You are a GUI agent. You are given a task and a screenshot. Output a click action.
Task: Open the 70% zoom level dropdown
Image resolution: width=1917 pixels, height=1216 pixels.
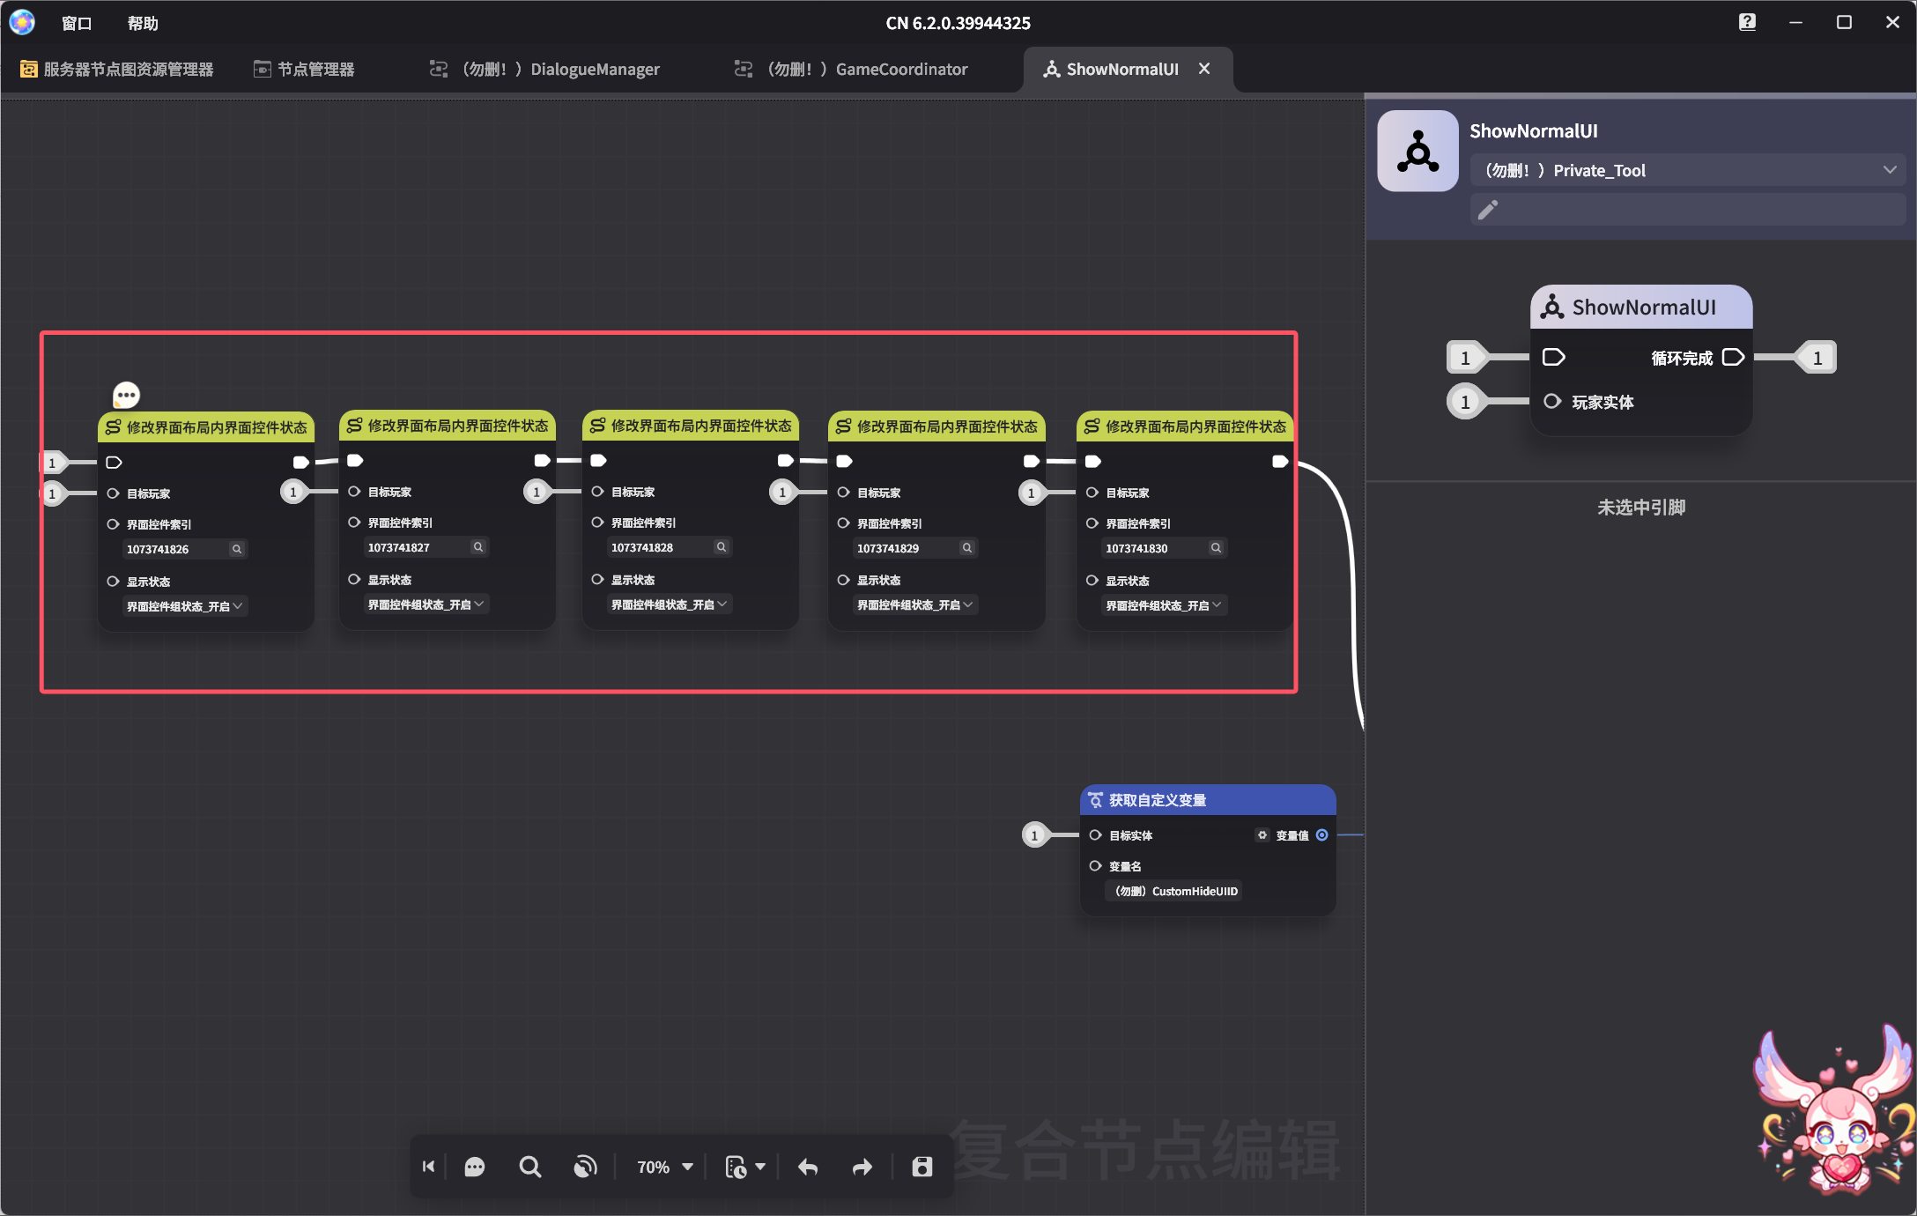pos(665,1167)
